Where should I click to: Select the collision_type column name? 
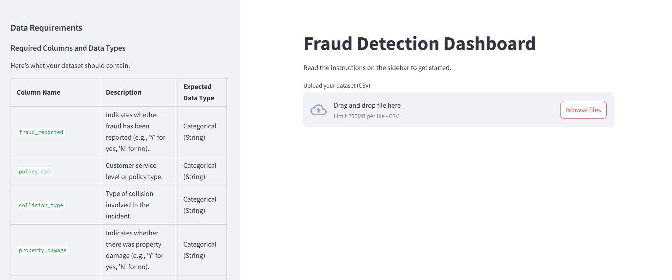tap(41, 205)
